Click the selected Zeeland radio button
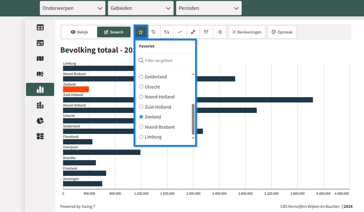Image resolution: width=364 pixels, height=212 pixels. pyautogui.click(x=141, y=117)
